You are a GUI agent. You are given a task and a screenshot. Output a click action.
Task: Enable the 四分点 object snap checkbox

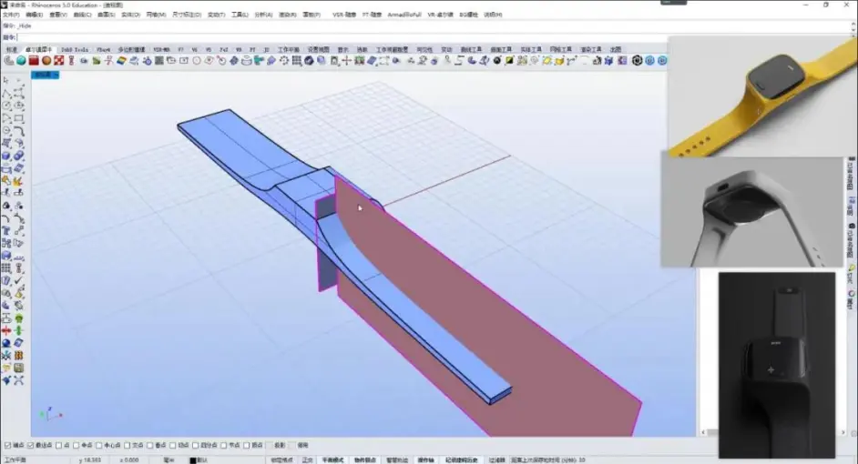pos(195,446)
